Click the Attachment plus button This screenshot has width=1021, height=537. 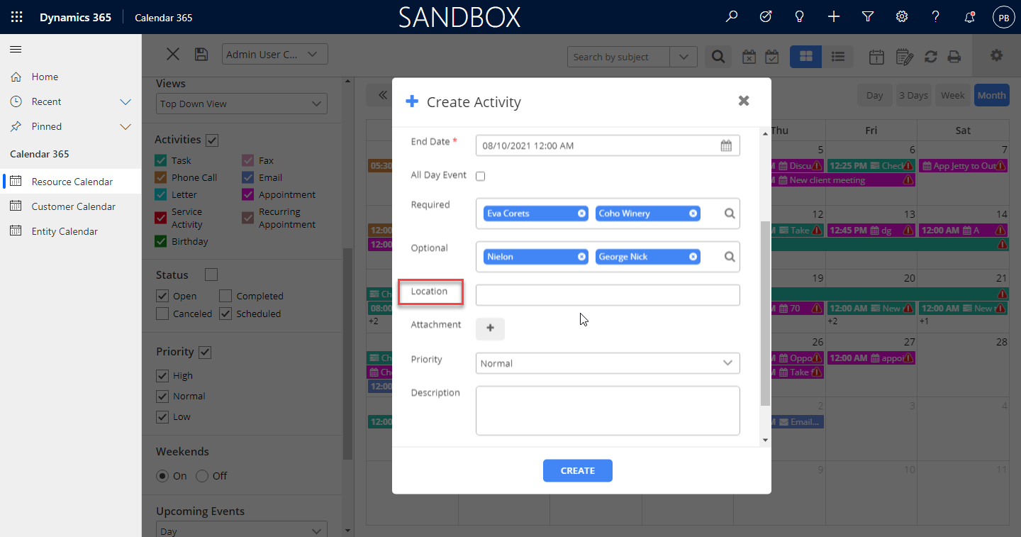(x=490, y=328)
